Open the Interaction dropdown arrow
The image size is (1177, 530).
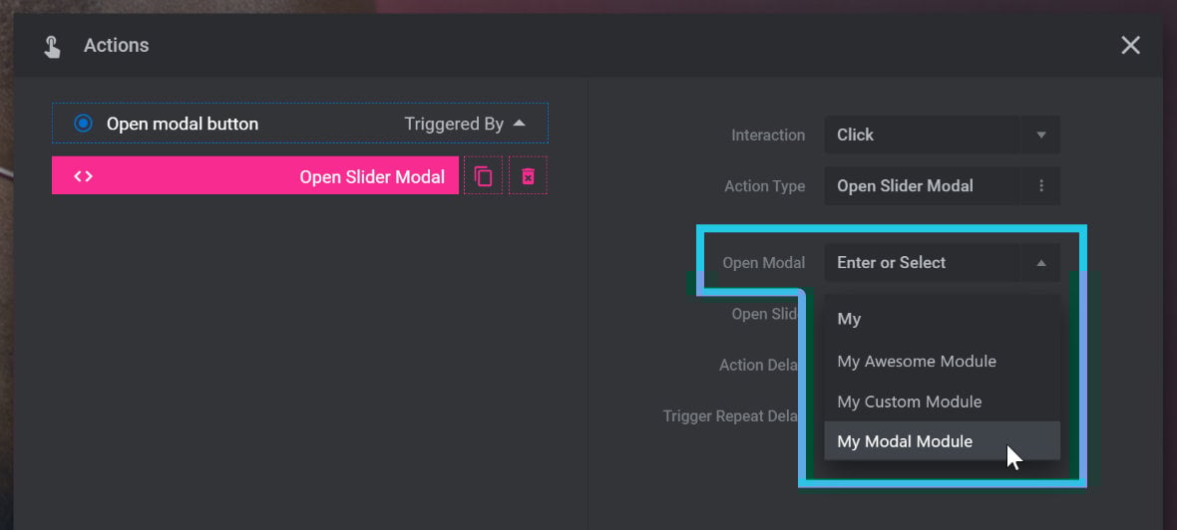[1040, 134]
